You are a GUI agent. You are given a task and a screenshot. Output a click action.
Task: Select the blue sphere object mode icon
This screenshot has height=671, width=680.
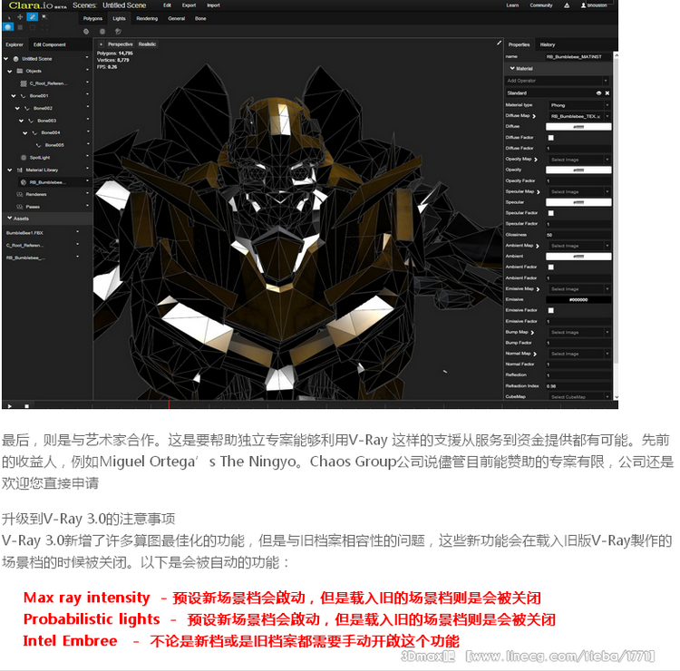tap(8, 27)
